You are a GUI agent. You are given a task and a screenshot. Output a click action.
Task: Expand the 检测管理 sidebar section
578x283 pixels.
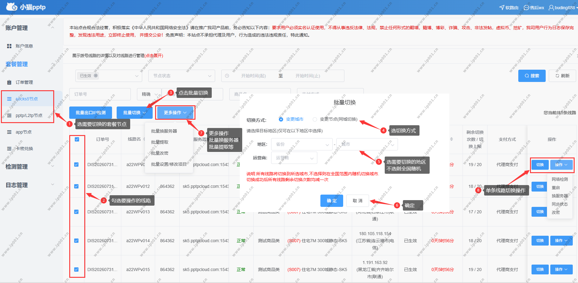click(53, 167)
